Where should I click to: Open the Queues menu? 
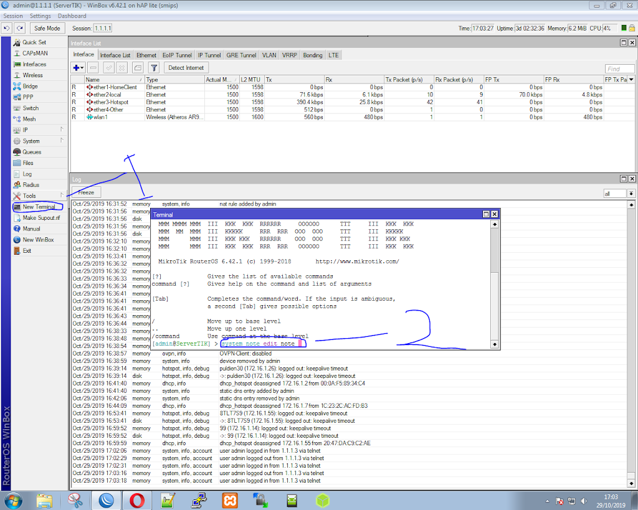point(32,152)
